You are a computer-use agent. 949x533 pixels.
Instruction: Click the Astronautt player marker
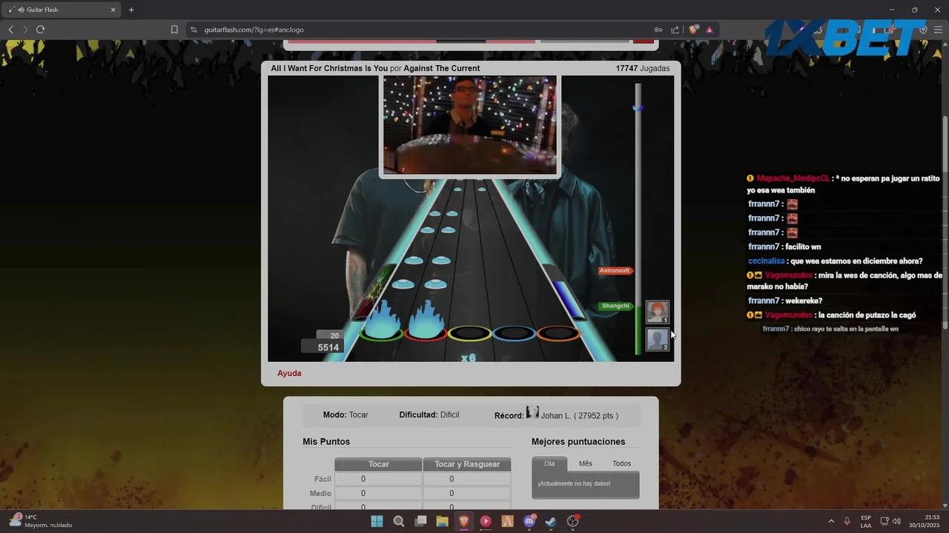click(615, 270)
